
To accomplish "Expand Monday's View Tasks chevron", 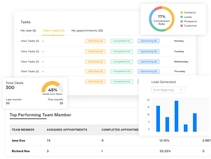I will point(43,41).
